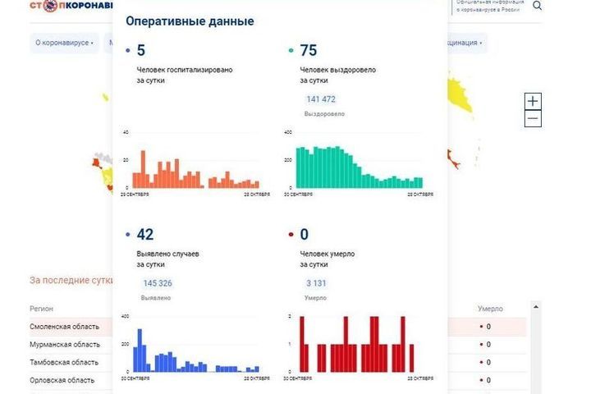Screen dimensions: 591x394
Task: Click the 141 472 recovered total badge
Action: (x=321, y=99)
